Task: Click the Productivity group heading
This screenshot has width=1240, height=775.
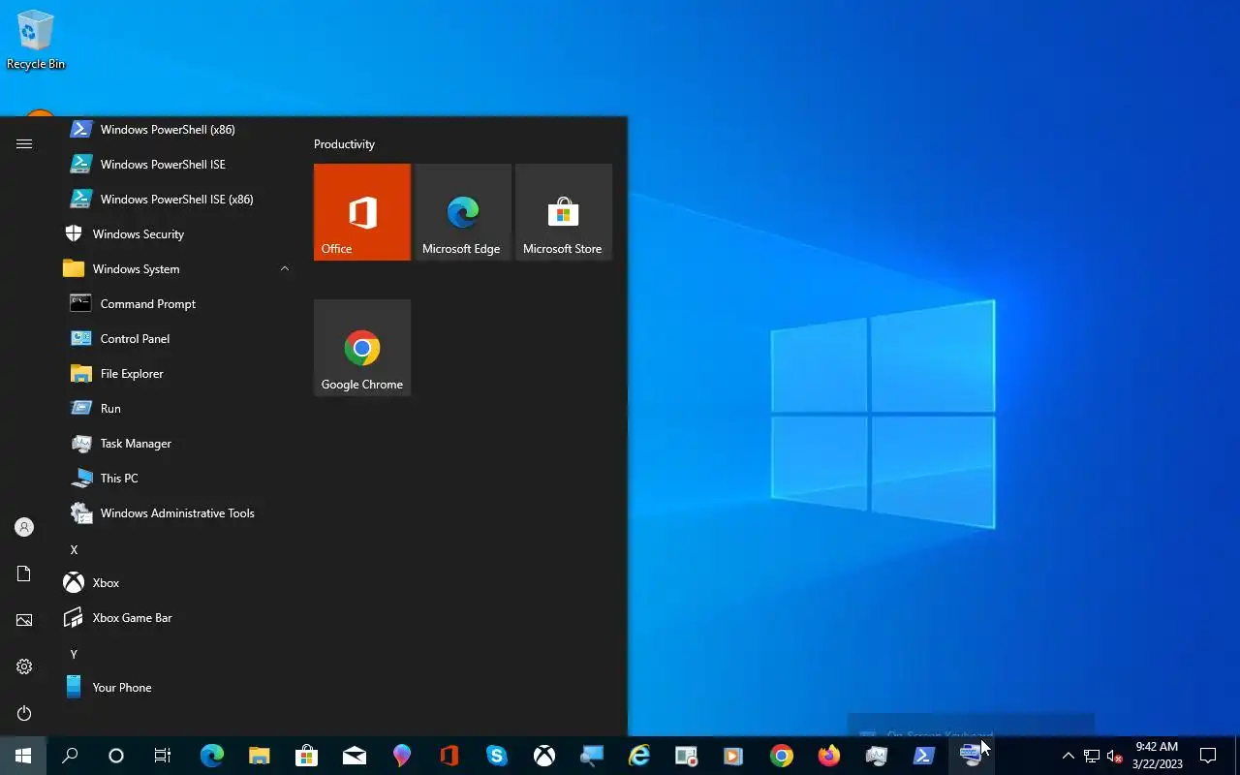Action: point(344,144)
